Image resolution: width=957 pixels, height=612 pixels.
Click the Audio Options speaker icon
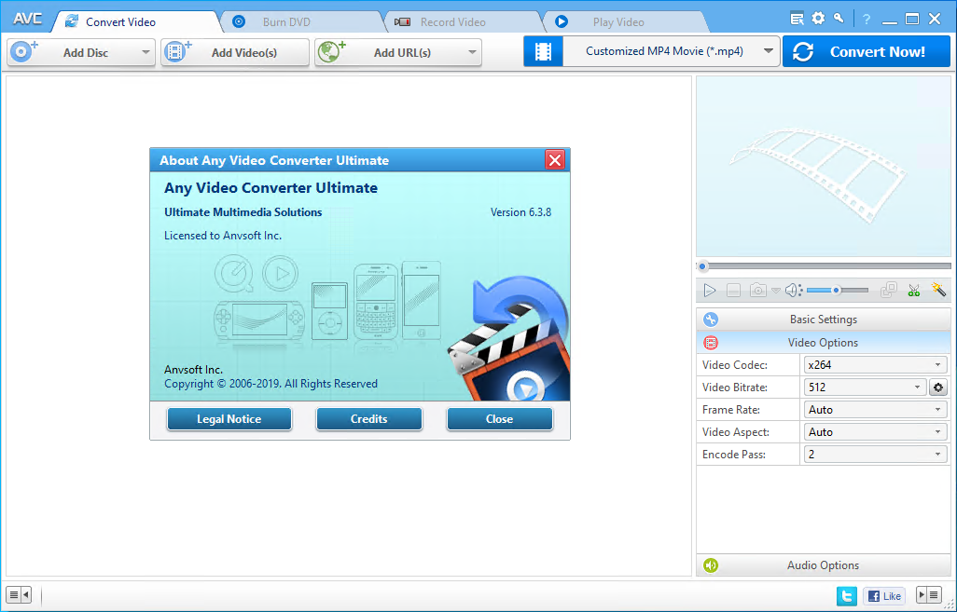click(x=711, y=565)
